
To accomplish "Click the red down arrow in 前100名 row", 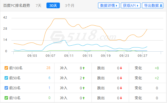I will 121,68.
